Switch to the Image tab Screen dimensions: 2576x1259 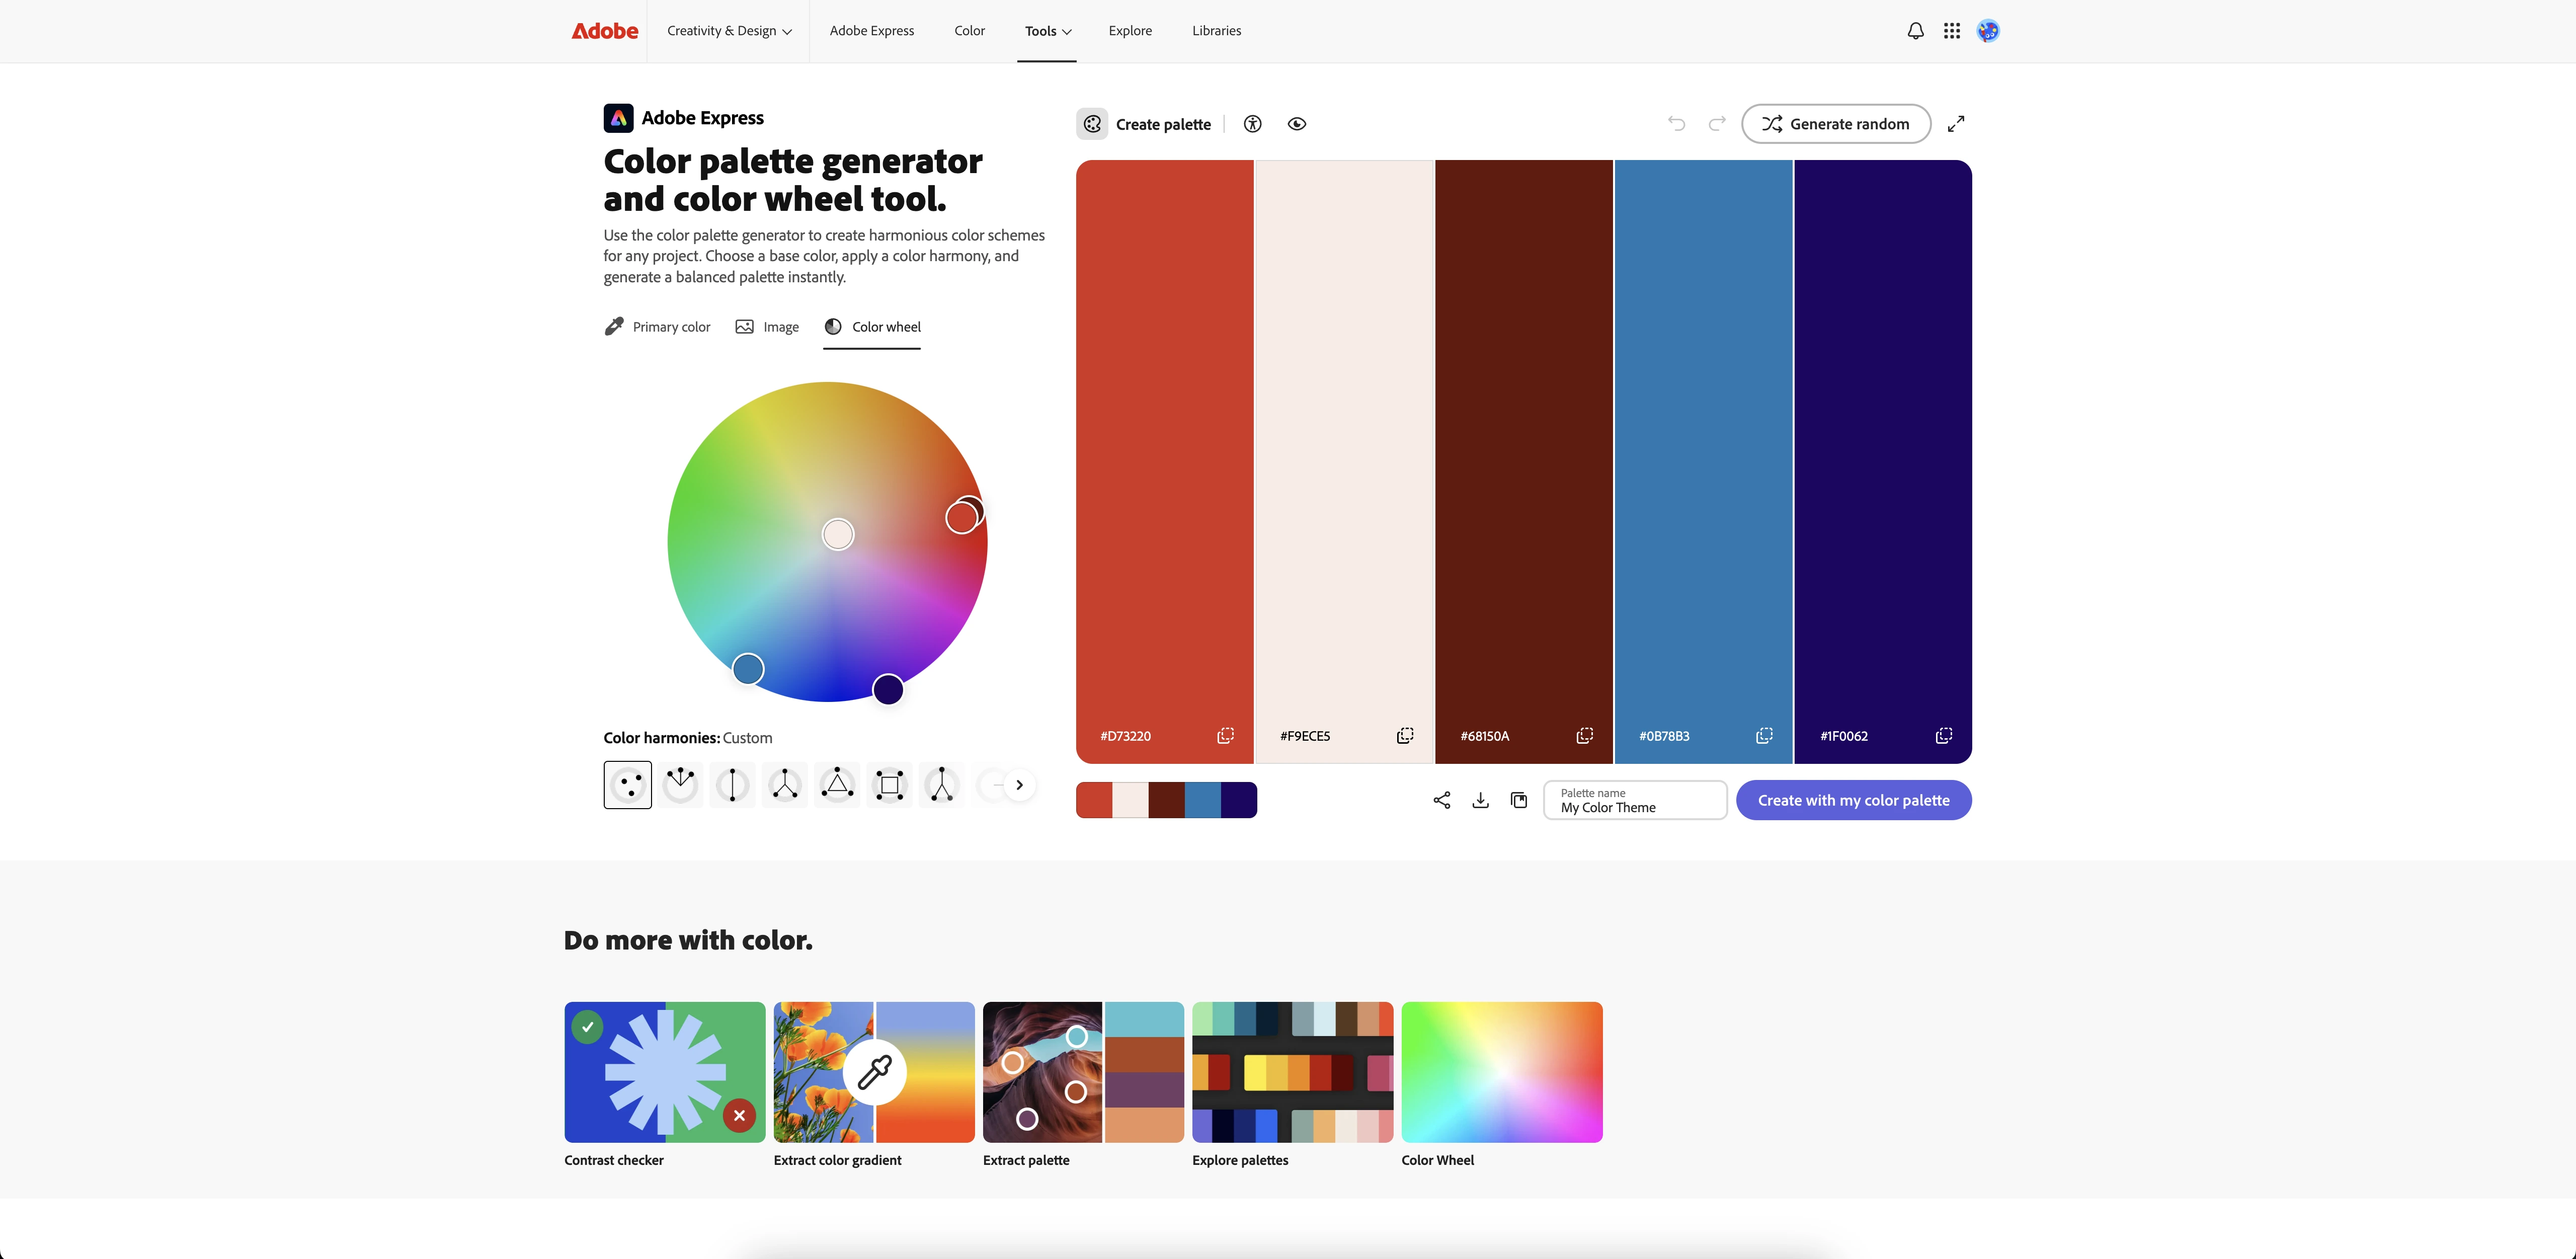(767, 327)
